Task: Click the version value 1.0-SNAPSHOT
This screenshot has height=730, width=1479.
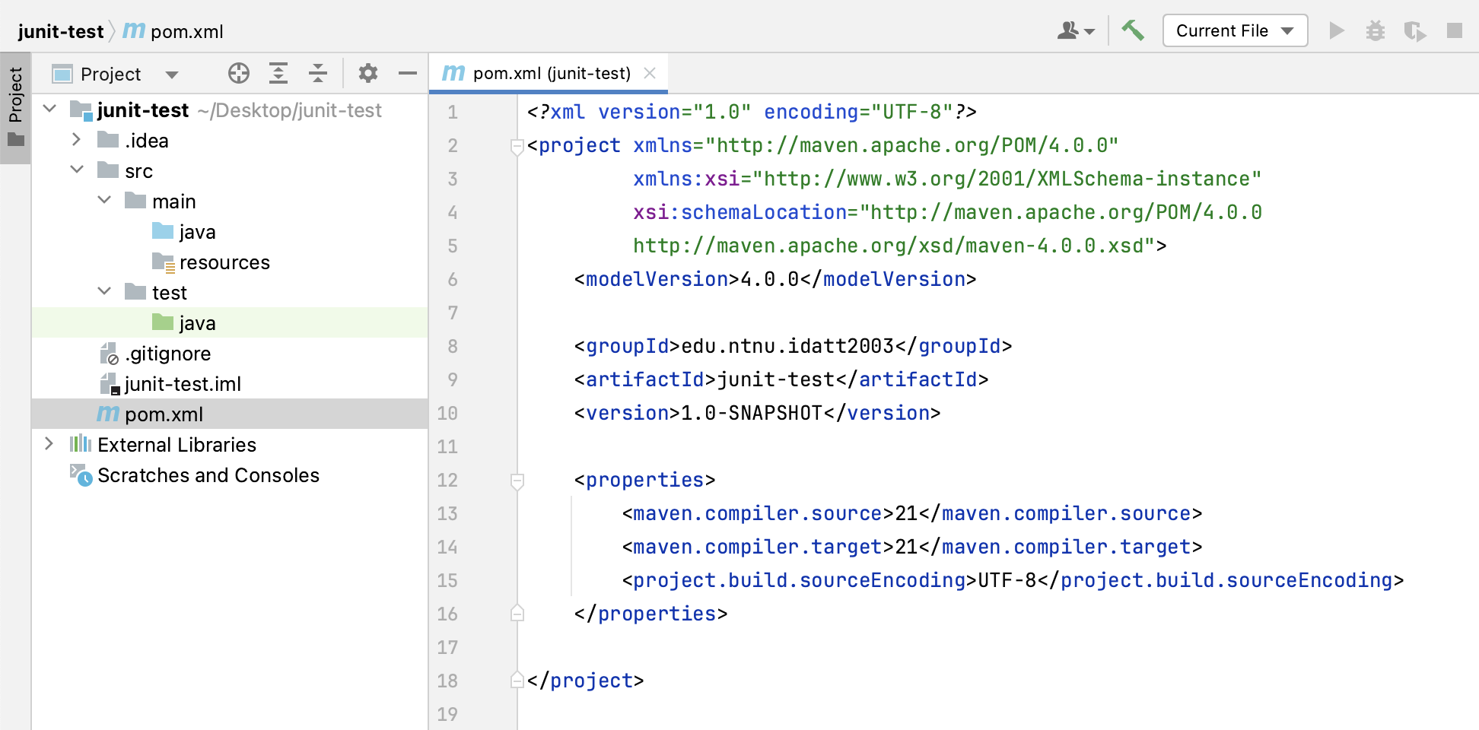Action: [x=752, y=413]
